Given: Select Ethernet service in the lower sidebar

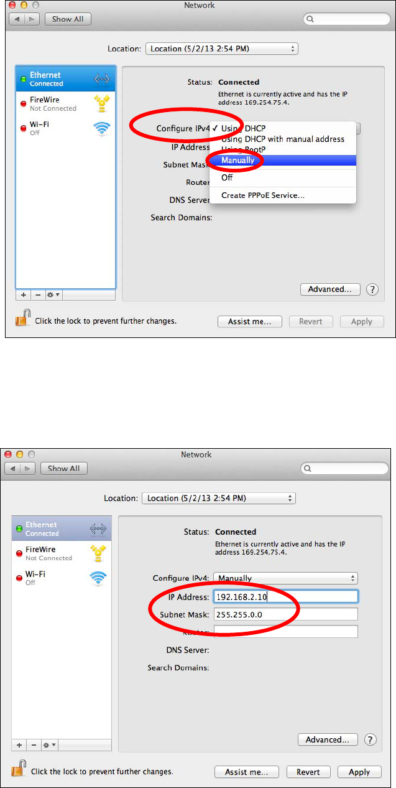Looking at the screenshot, I should click(x=62, y=529).
